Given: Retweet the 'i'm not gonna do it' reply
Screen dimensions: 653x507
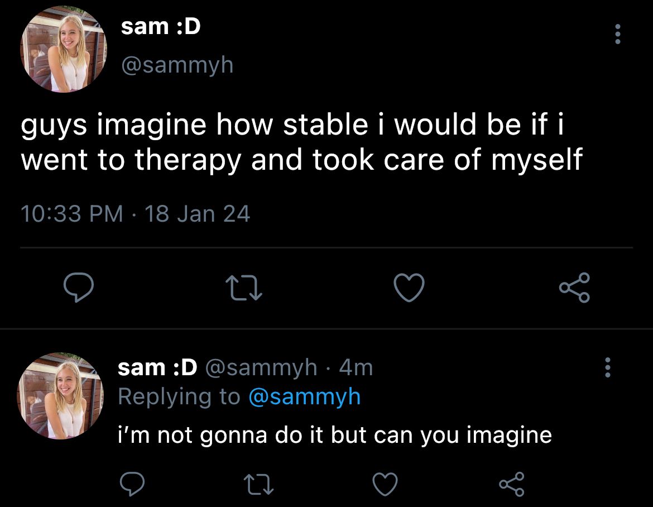Looking at the screenshot, I should pos(258,485).
